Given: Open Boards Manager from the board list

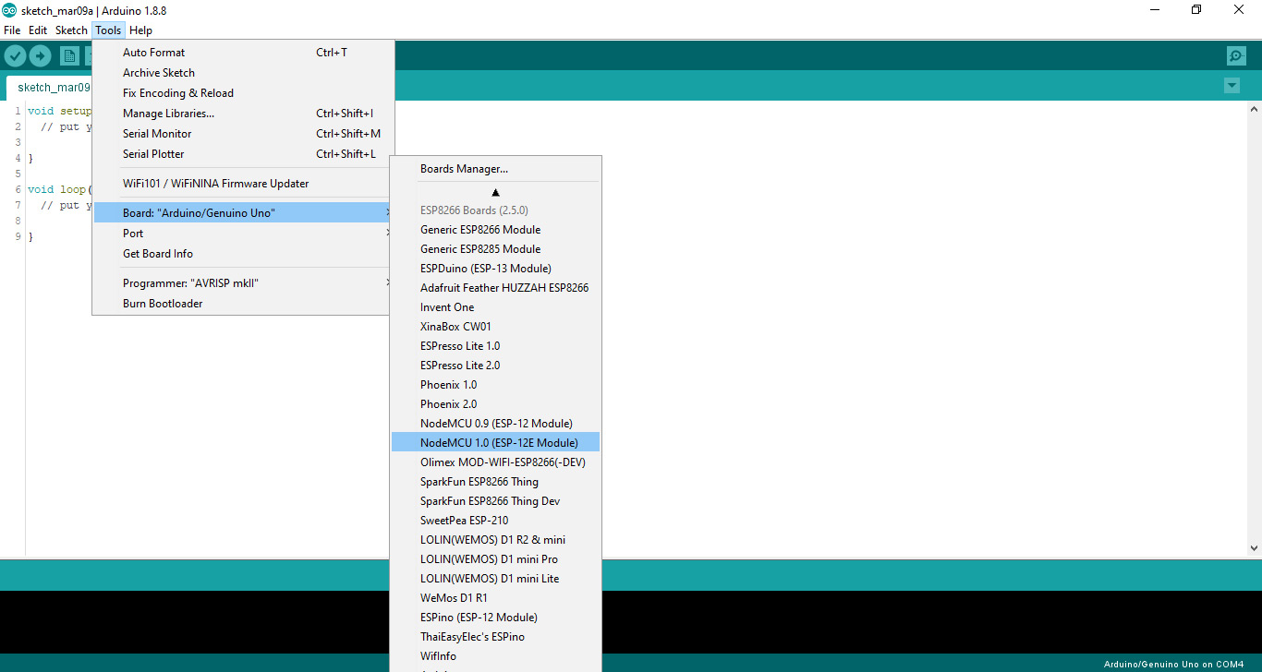Looking at the screenshot, I should (464, 168).
